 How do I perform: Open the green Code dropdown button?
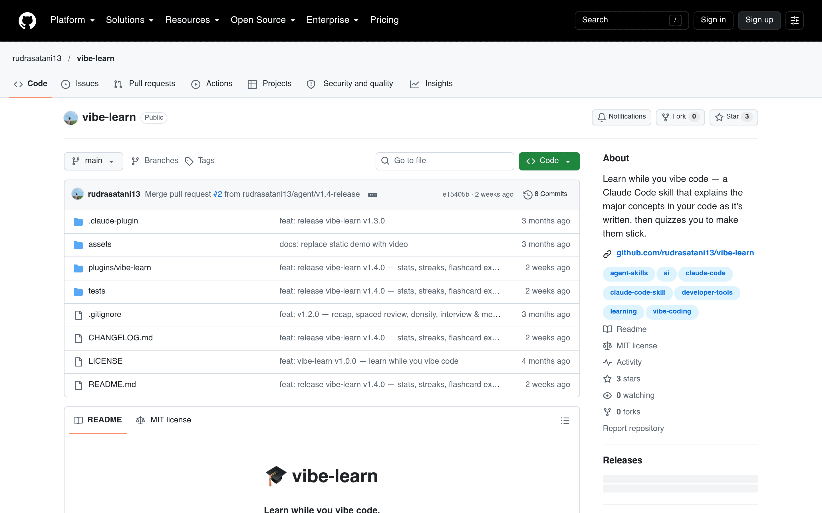(x=549, y=161)
